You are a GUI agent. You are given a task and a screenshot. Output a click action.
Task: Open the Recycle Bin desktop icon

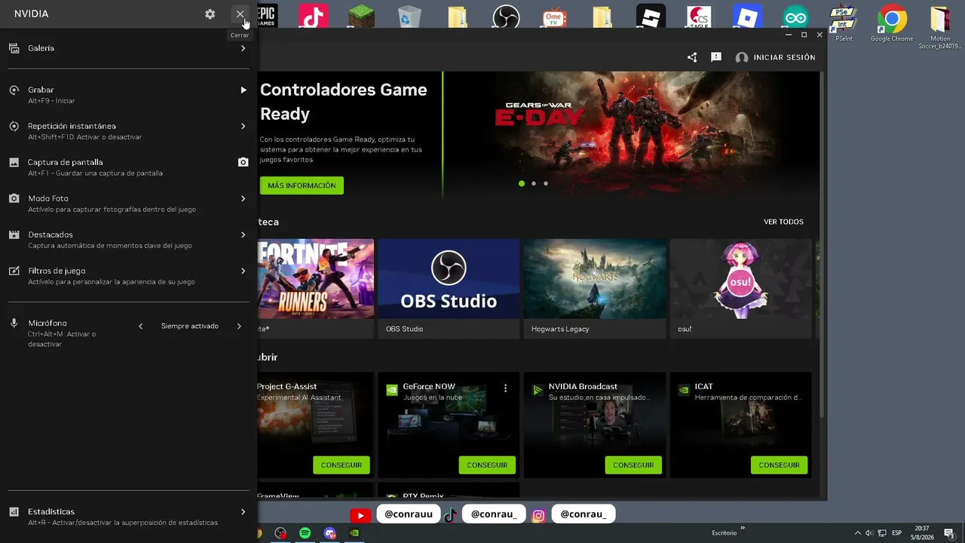409,17
